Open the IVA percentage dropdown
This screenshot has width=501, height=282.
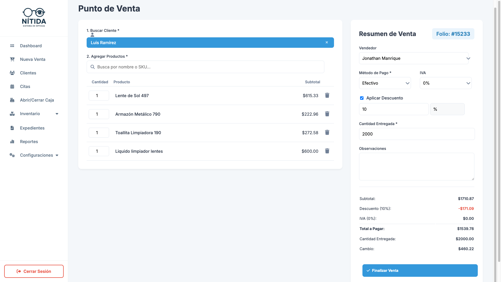tap(445, 83)
